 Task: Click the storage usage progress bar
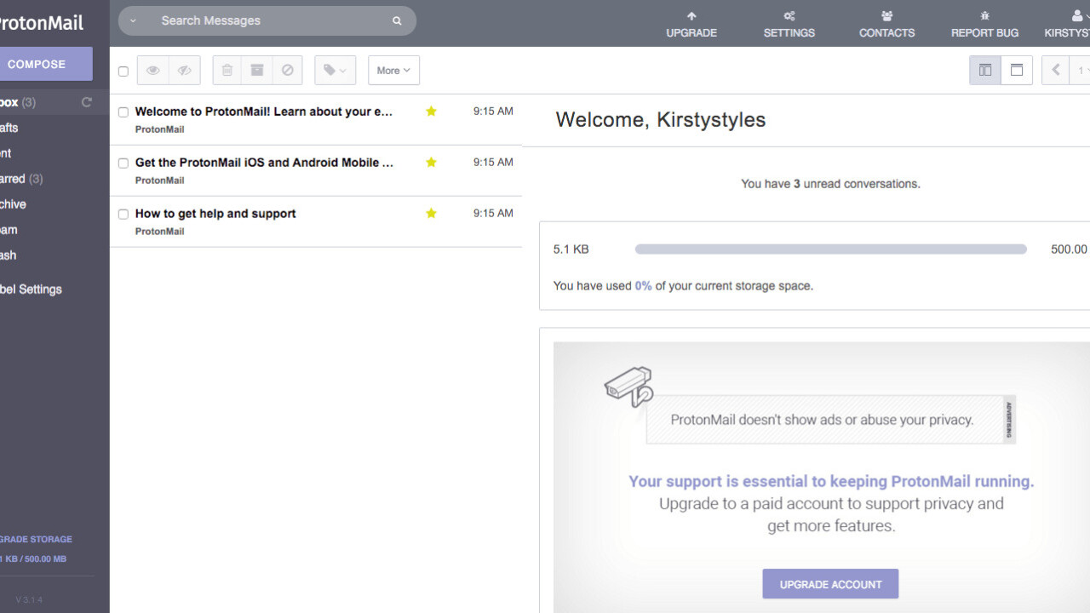(830, 249)
